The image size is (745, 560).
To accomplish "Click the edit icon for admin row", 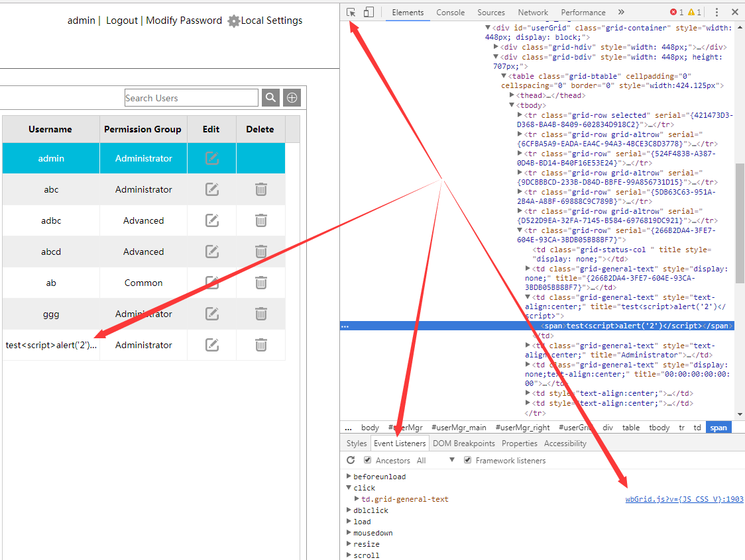I will tap(212, 158).
